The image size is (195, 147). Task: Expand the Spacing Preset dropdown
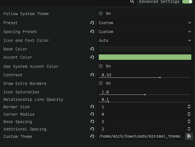pyautogui.click(x=145, y=32)
